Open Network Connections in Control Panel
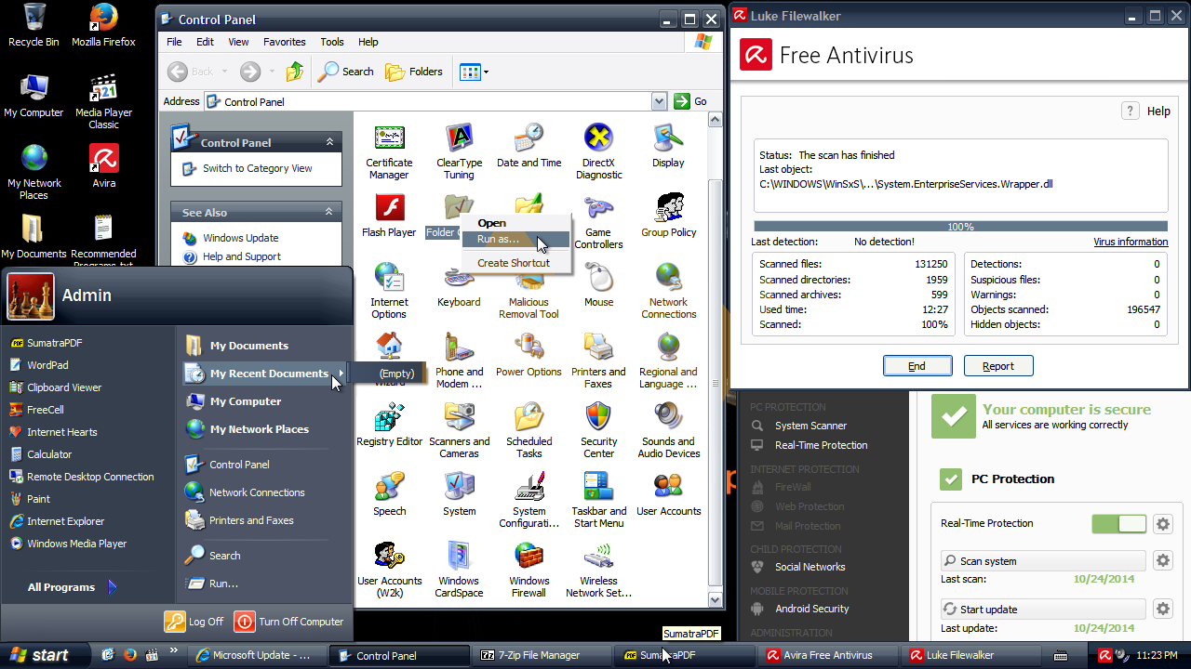1191x669 pixels. (x=668, y=292)
